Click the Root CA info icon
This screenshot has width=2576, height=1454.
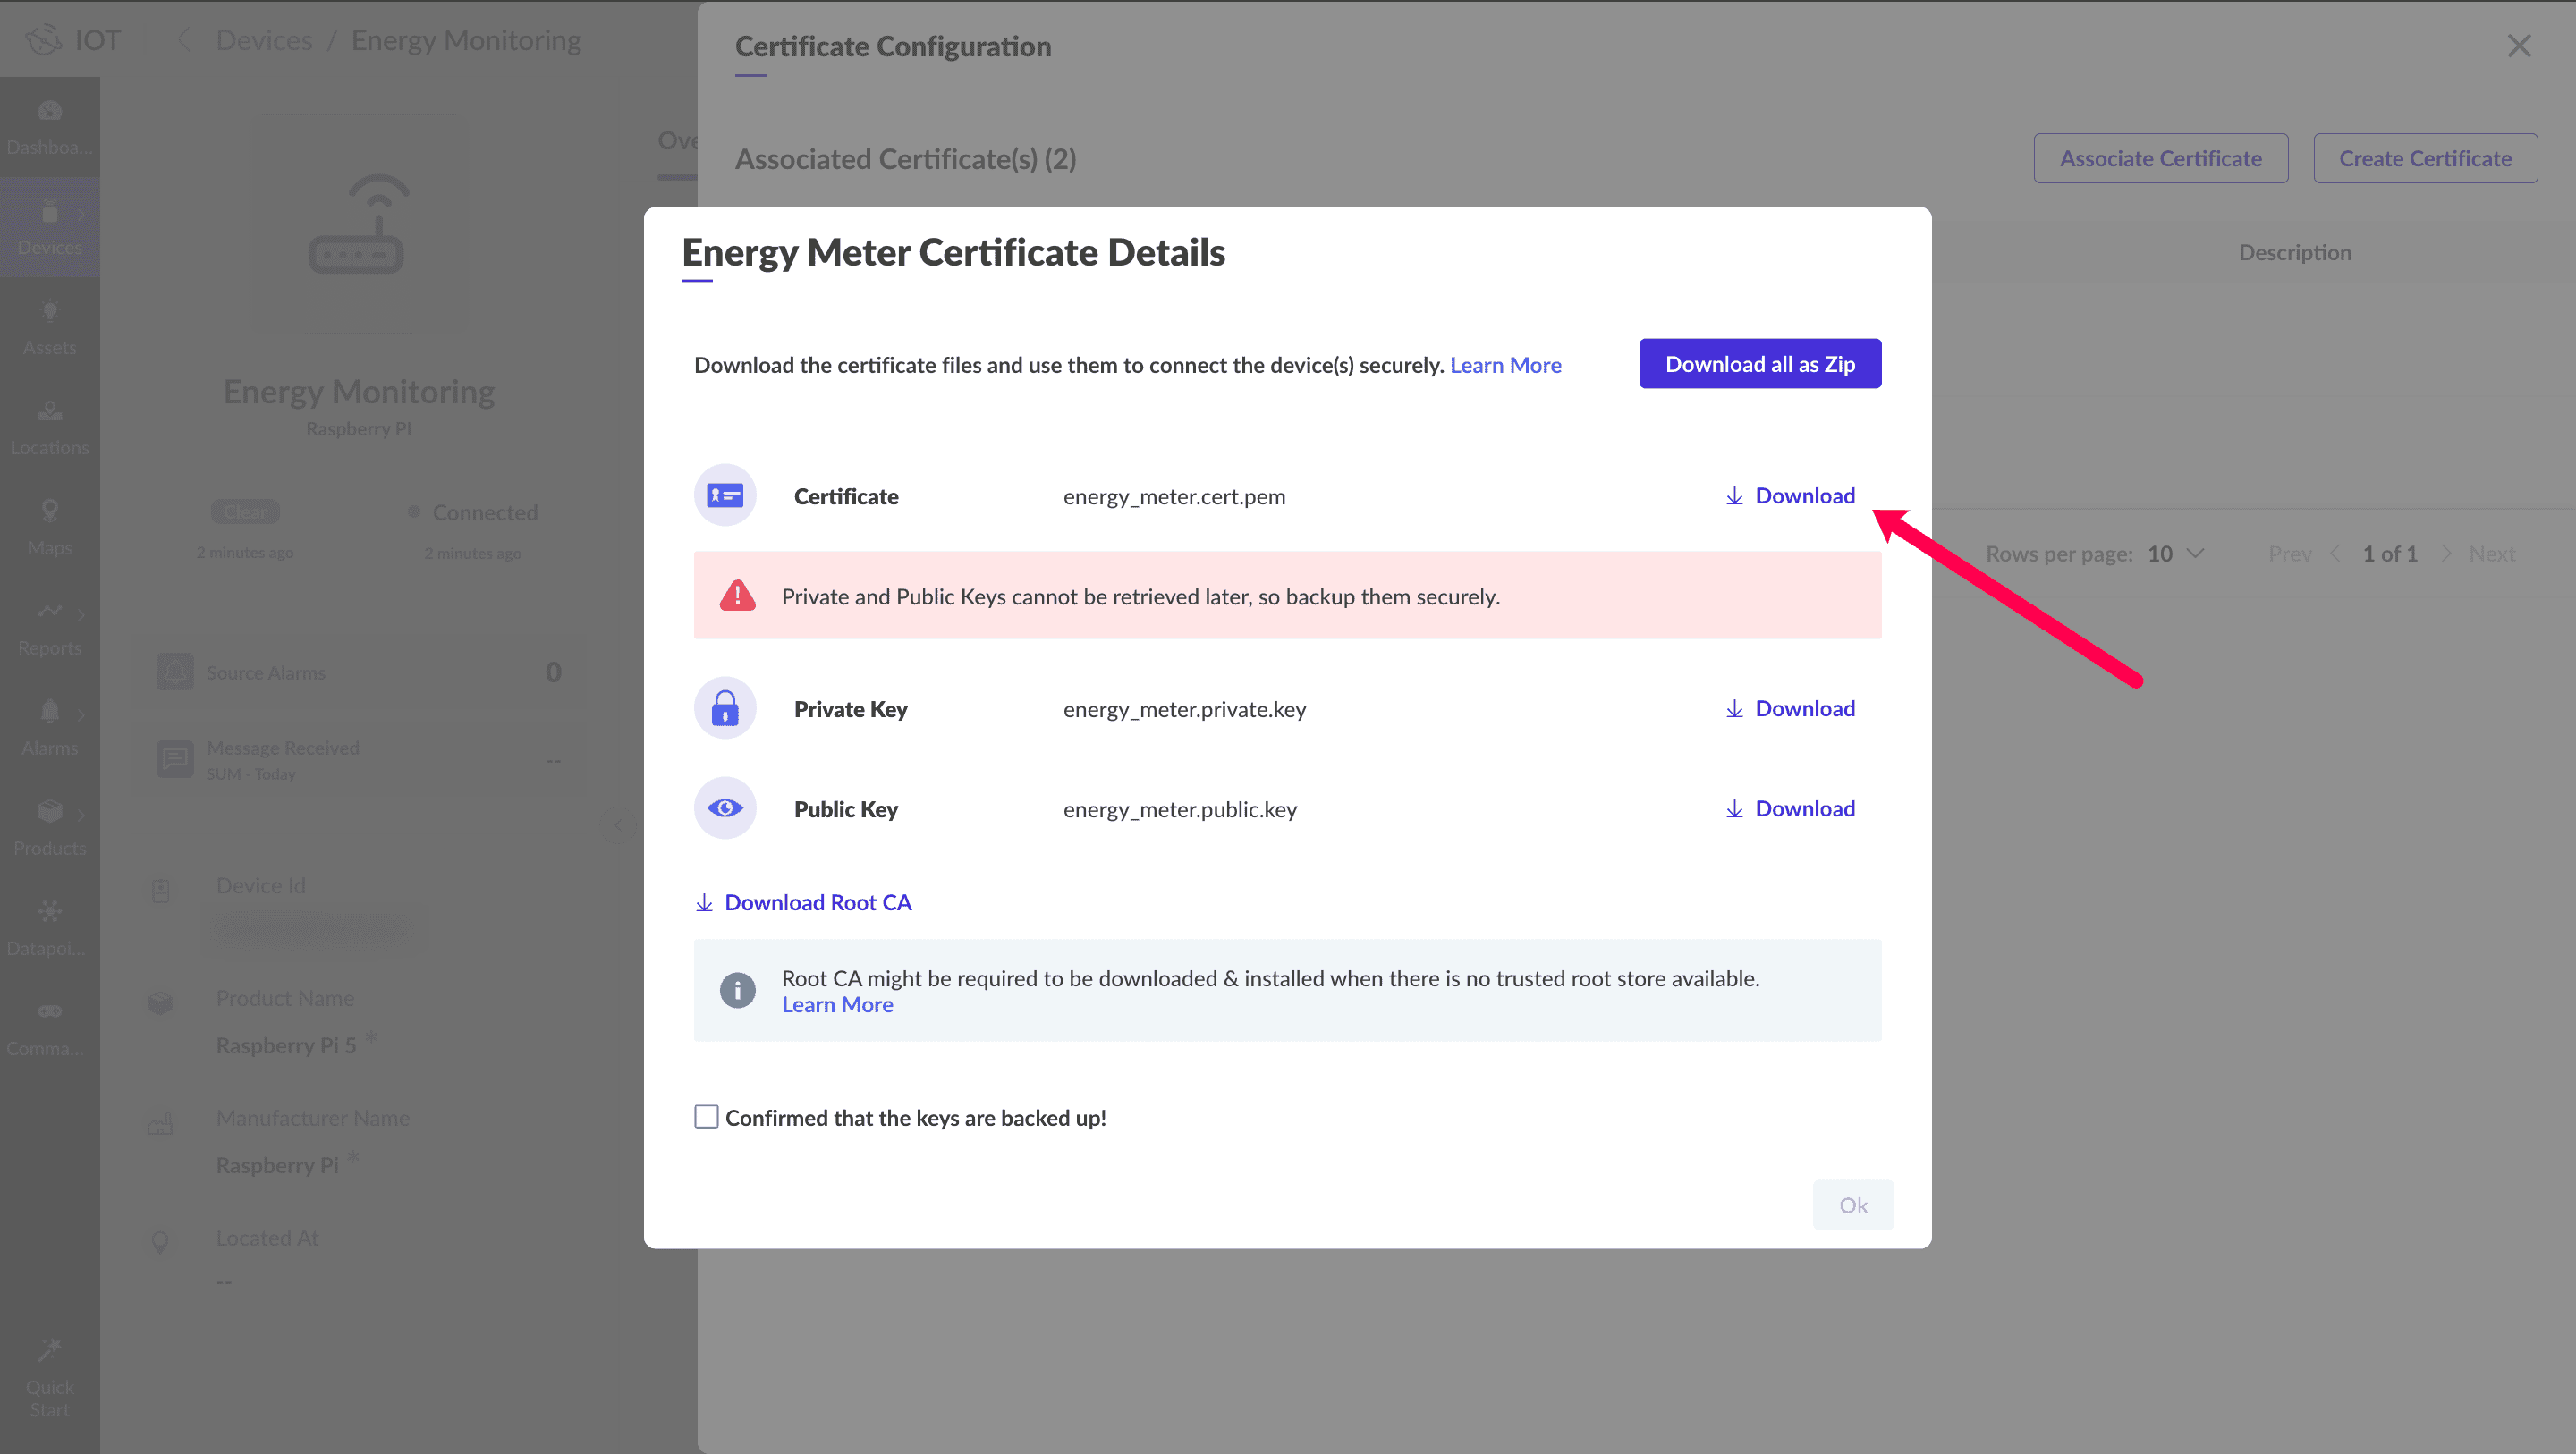coord(737,990)
